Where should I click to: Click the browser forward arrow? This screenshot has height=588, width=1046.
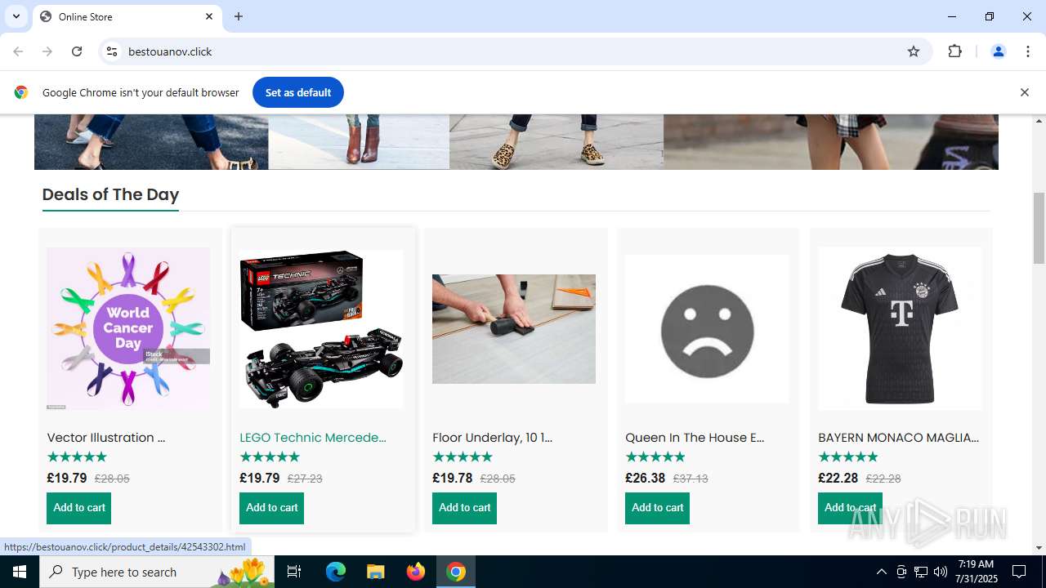point(47,51)
